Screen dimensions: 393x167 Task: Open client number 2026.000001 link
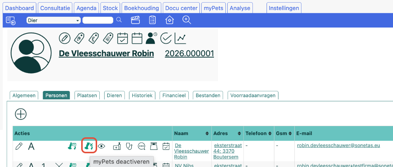(x=189, y=53)
